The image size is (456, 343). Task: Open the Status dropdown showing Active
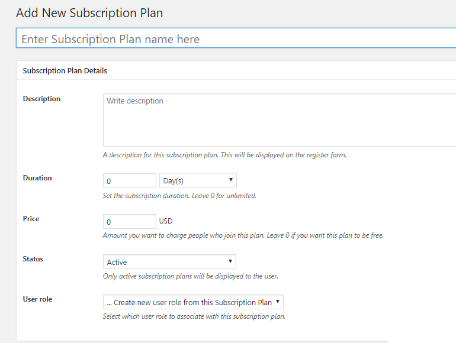click(x=169, y=261)
